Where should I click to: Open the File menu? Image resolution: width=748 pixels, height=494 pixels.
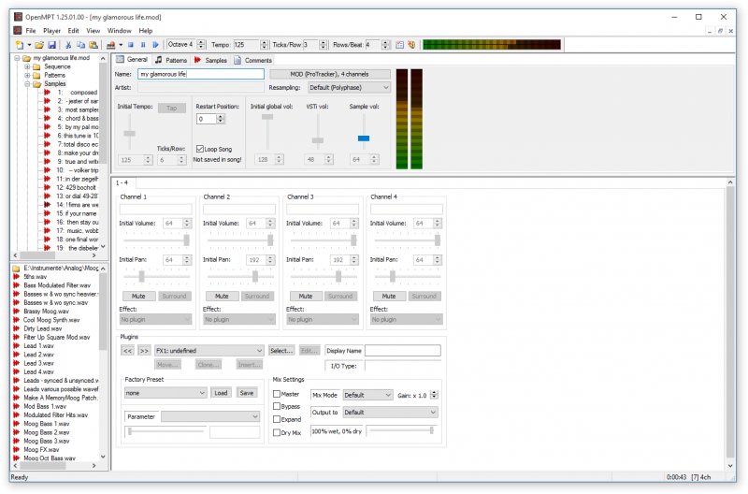(x=31, y=31)
